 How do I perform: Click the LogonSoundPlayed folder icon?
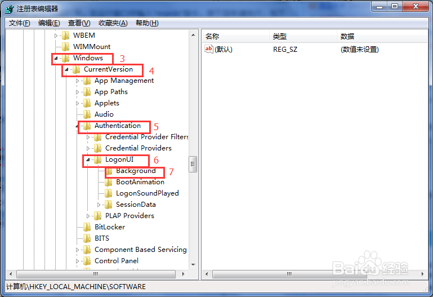pyautogui.click(x=108, y=193)
